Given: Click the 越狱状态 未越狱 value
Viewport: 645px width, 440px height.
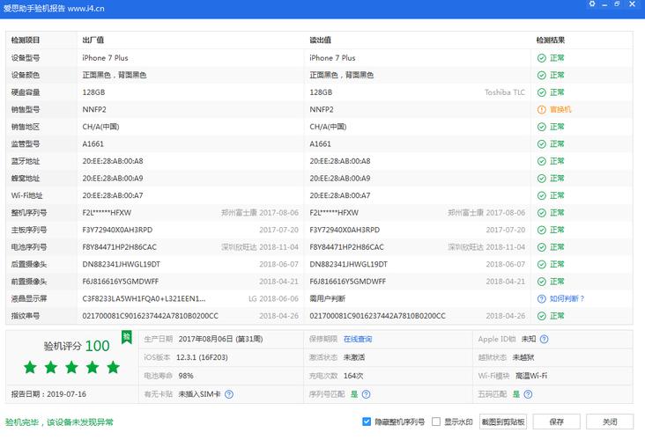Looking at the screenshot, I should 523,357.
